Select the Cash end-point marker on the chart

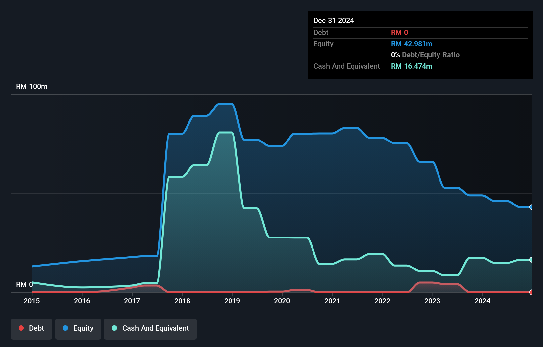(x=531, y=260)
